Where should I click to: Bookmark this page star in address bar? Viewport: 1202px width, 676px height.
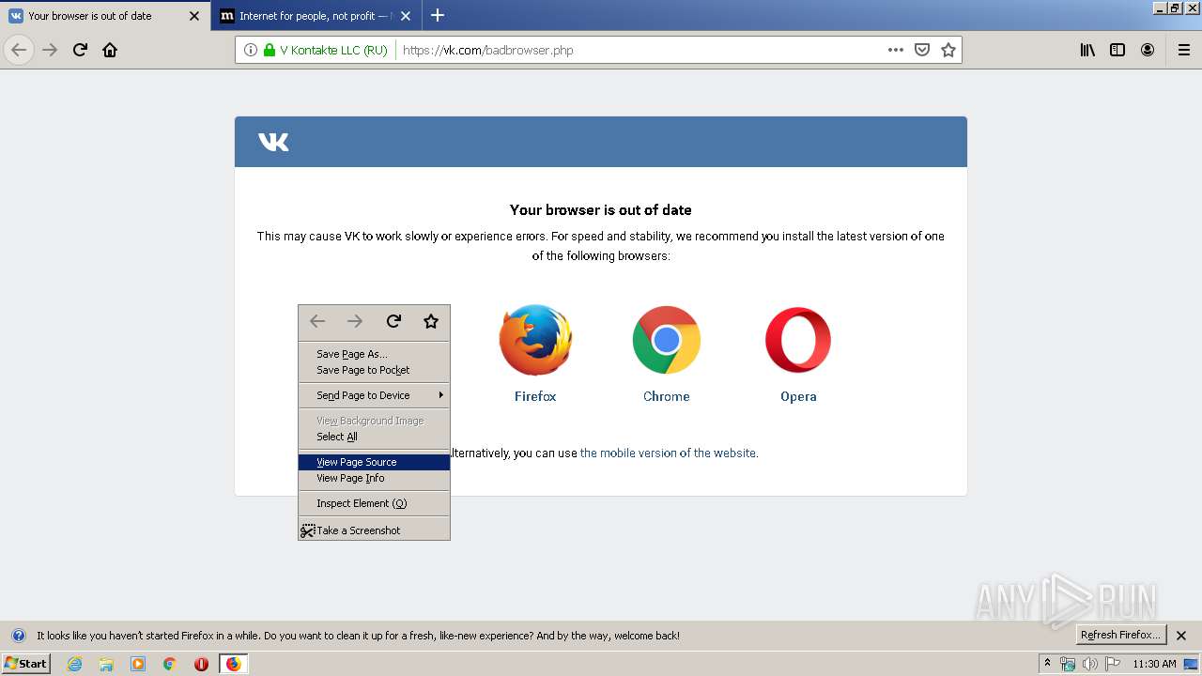[948, 50]
